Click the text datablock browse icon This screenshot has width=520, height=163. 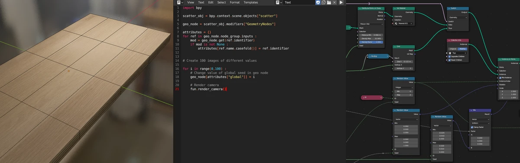279,2
